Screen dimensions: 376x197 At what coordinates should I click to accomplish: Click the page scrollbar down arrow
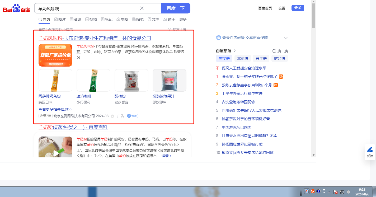pos(313,155)
